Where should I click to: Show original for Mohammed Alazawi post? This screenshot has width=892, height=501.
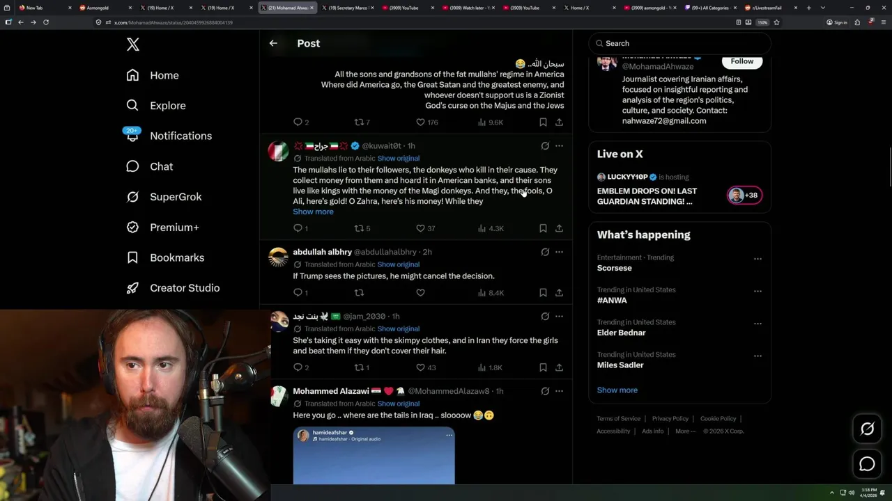[399, 404]
